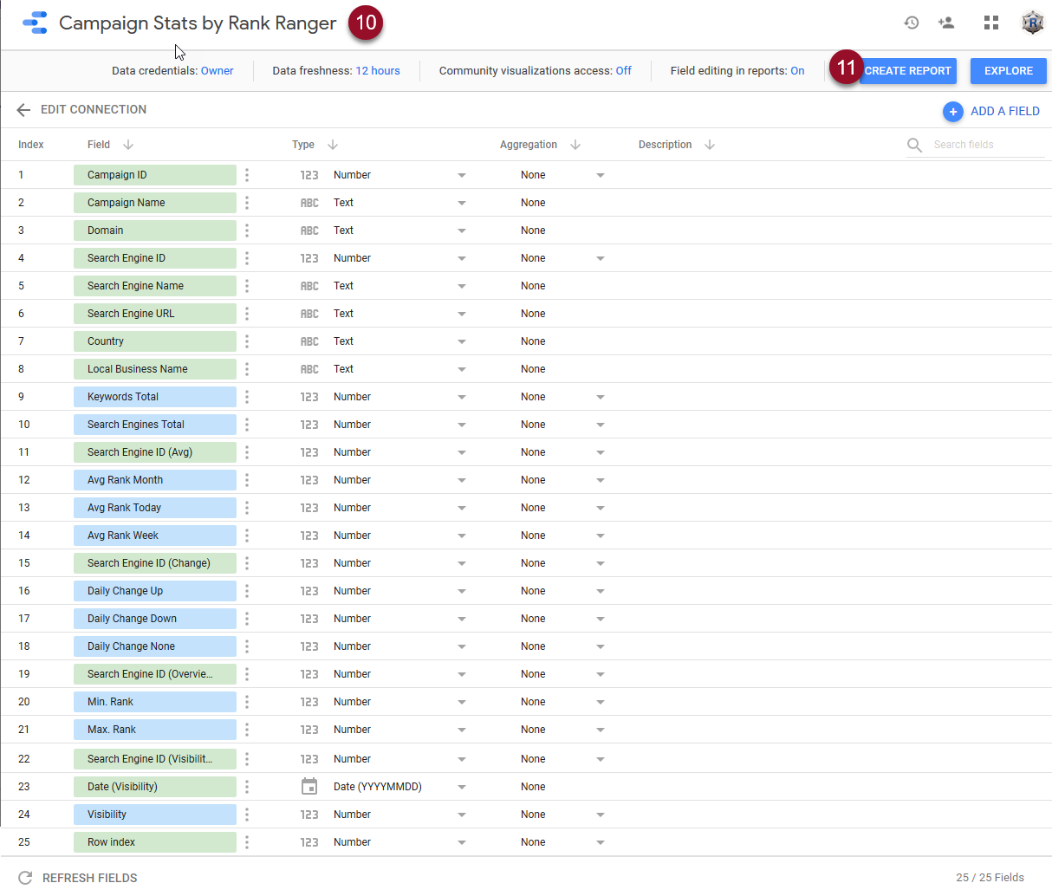Sort by Field column arrow
The height and width of the screenshot is (896, 1052).
tap(128, 145)
